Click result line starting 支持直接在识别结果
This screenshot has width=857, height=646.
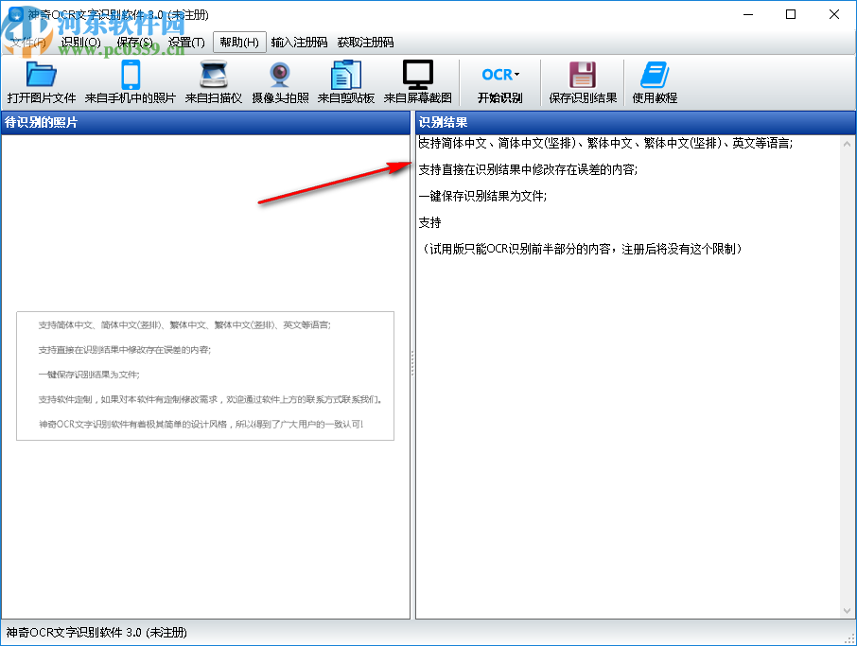coord(528,170)
